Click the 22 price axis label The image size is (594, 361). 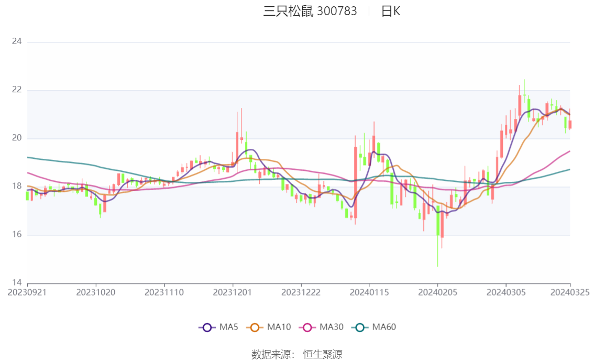tap(17, 90)
